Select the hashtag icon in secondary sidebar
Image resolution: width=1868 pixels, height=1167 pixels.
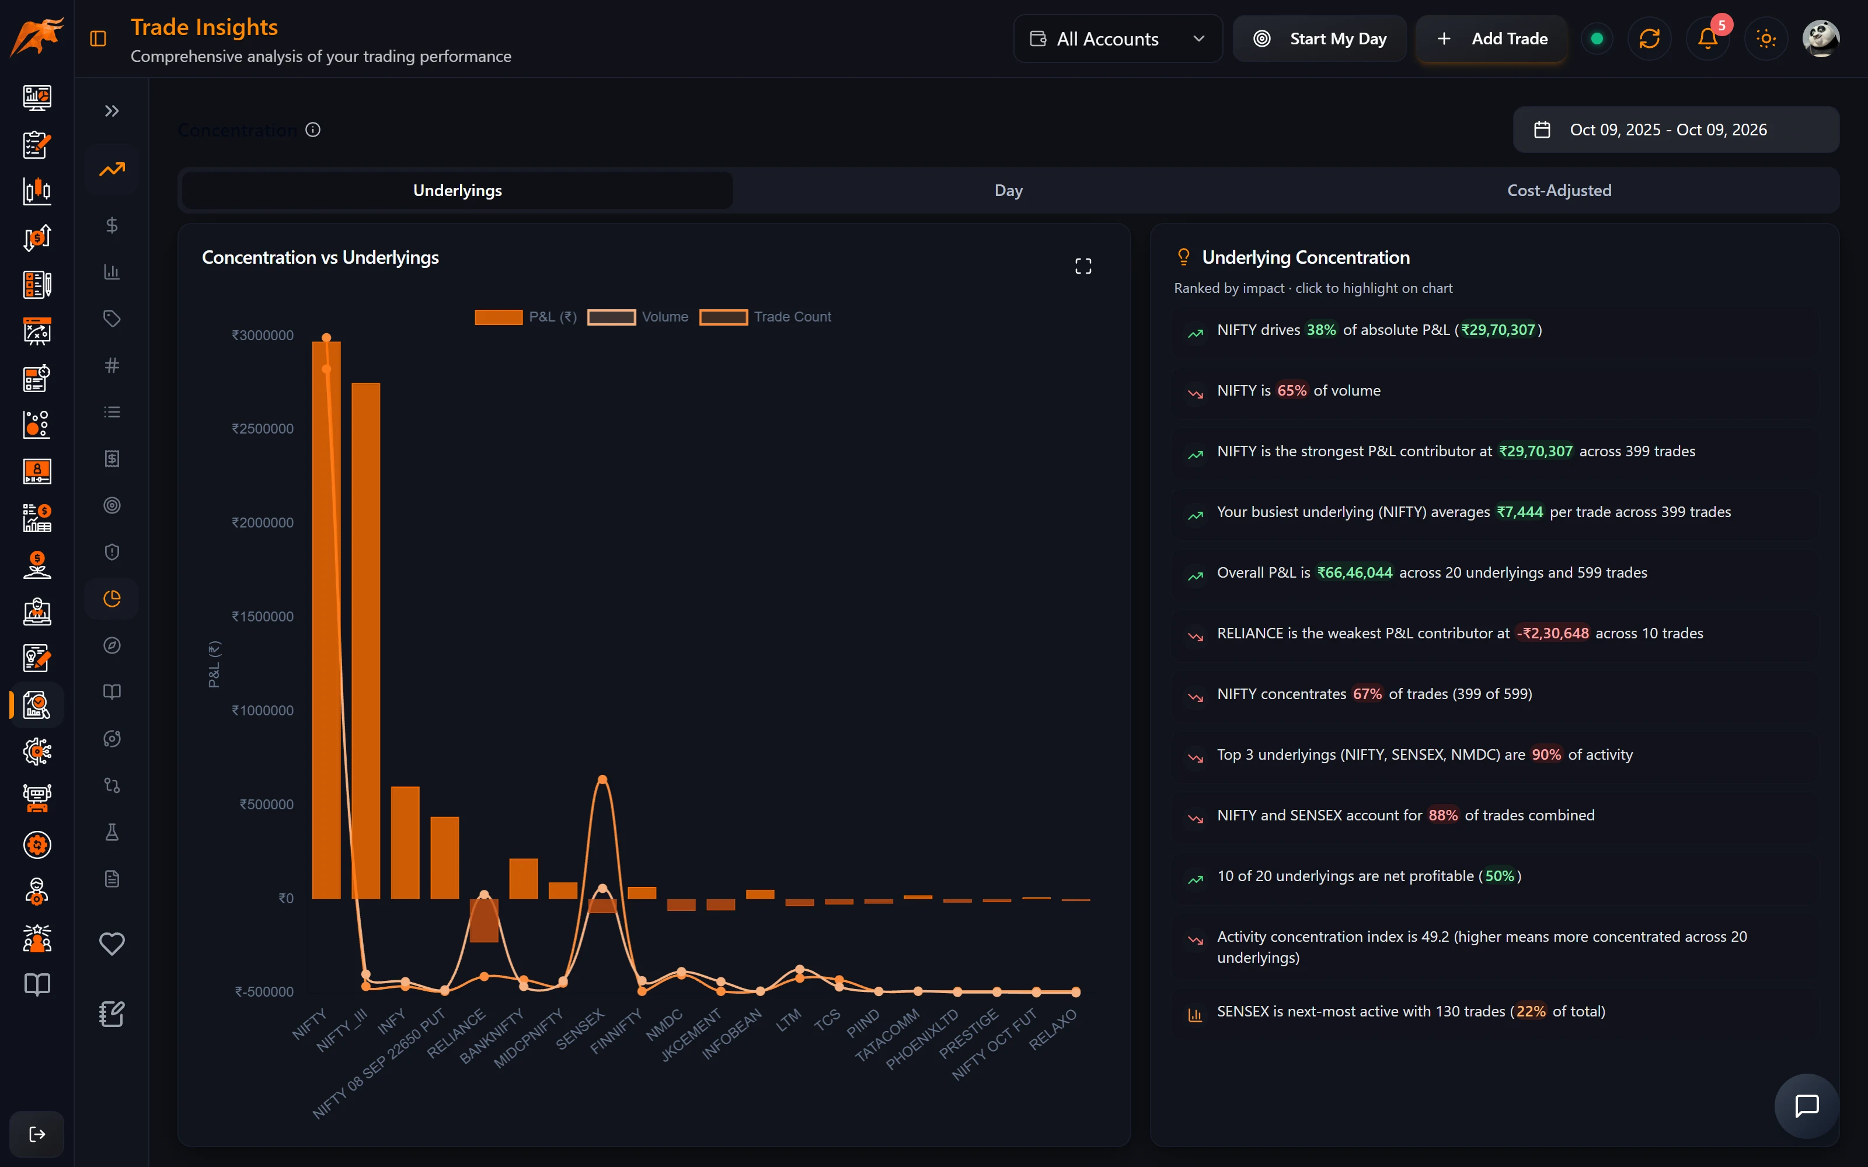pyautogui.click(x=112, y=365)
